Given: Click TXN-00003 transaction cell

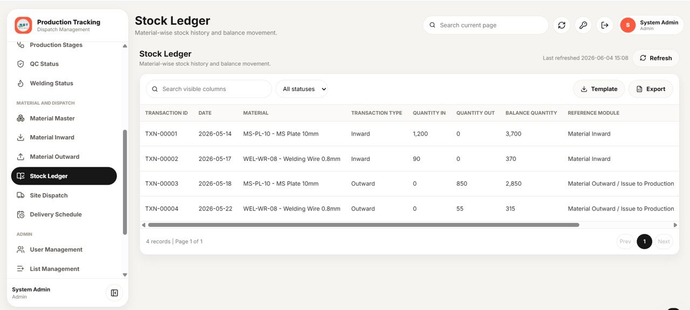Looking at the screenshot, I should coord(162,184).
